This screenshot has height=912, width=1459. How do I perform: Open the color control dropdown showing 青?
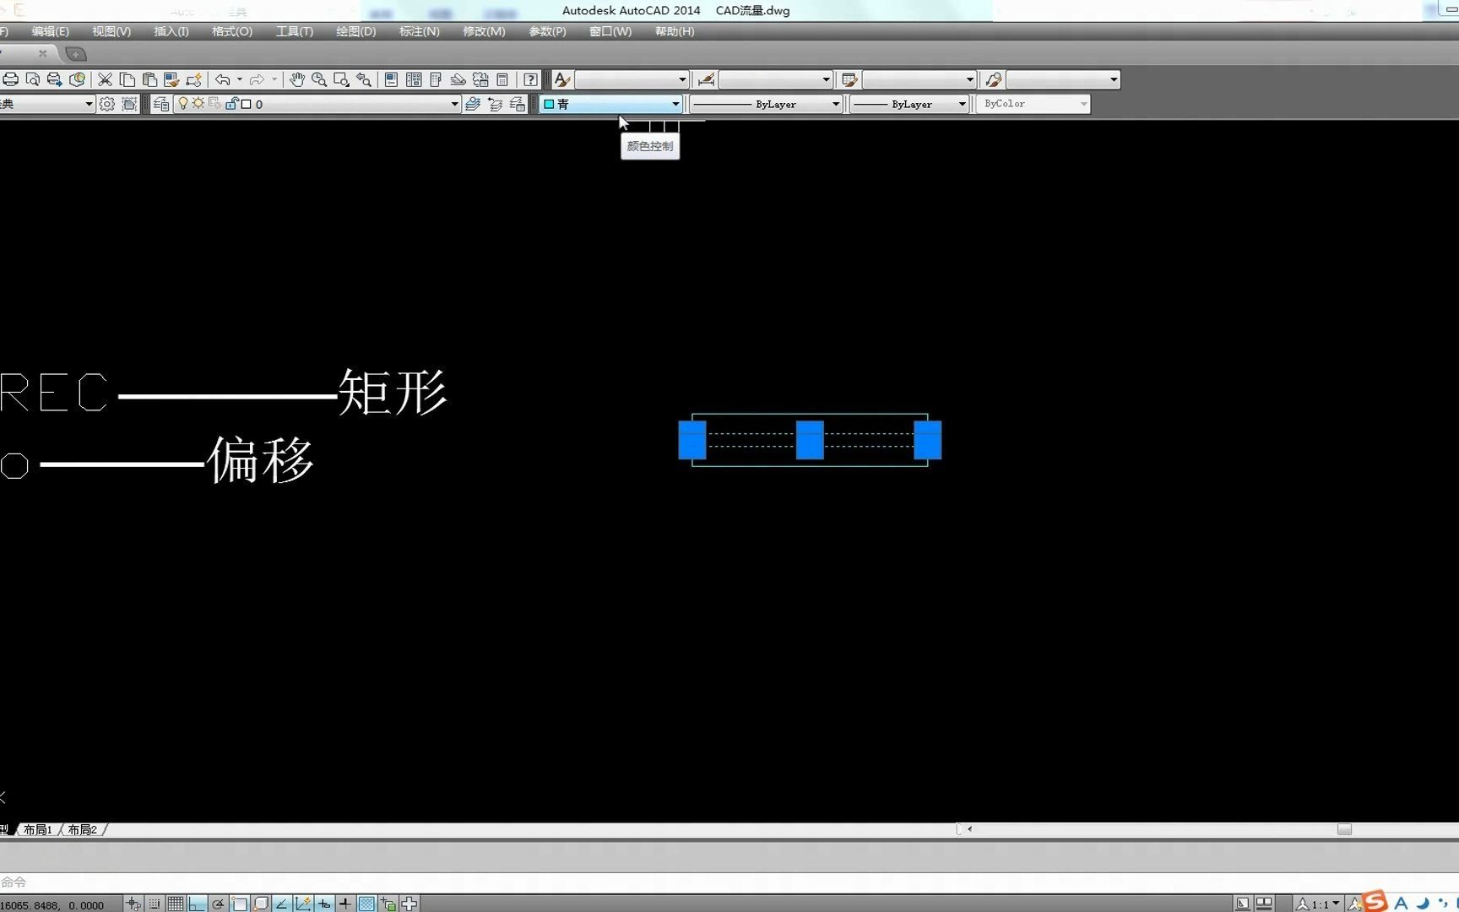tap(675, 104)
